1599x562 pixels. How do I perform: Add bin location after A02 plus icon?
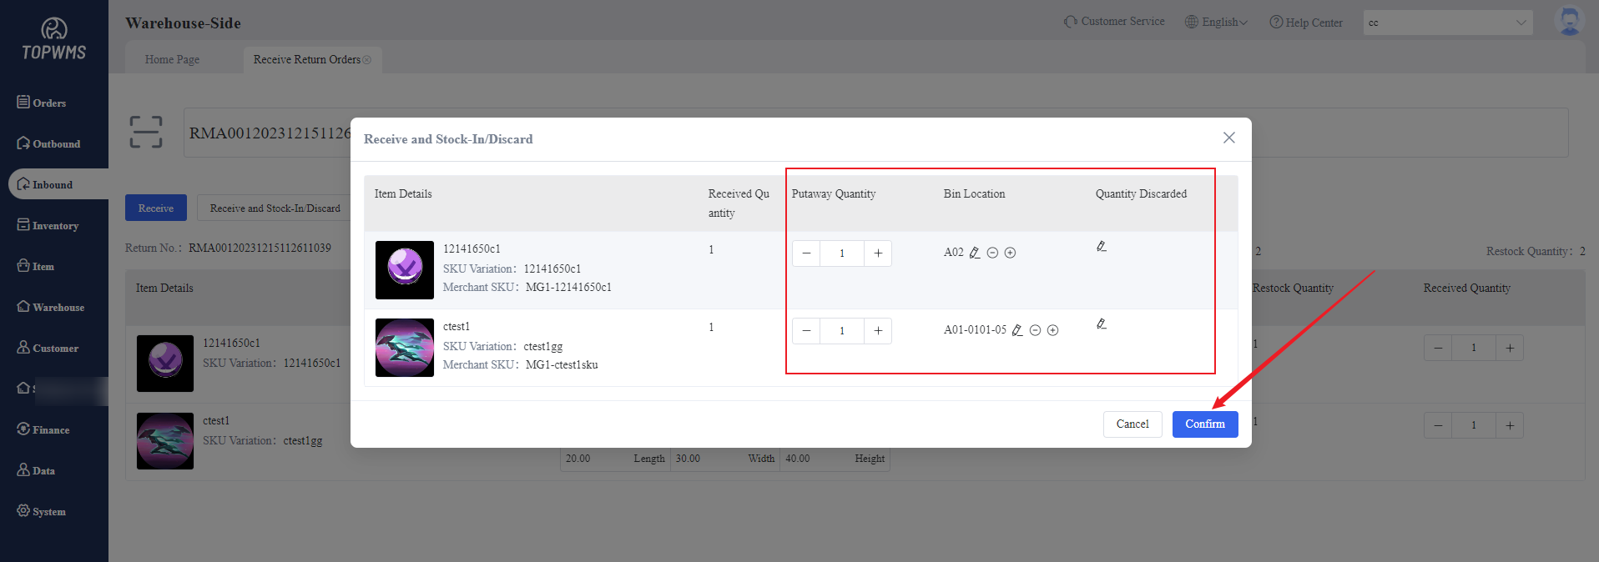pyautogui.click(x=1010, y=253)
